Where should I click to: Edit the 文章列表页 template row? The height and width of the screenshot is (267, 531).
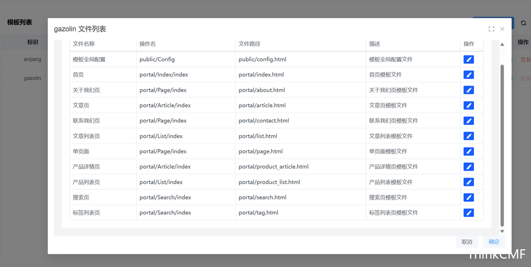(x=469, y=136)
